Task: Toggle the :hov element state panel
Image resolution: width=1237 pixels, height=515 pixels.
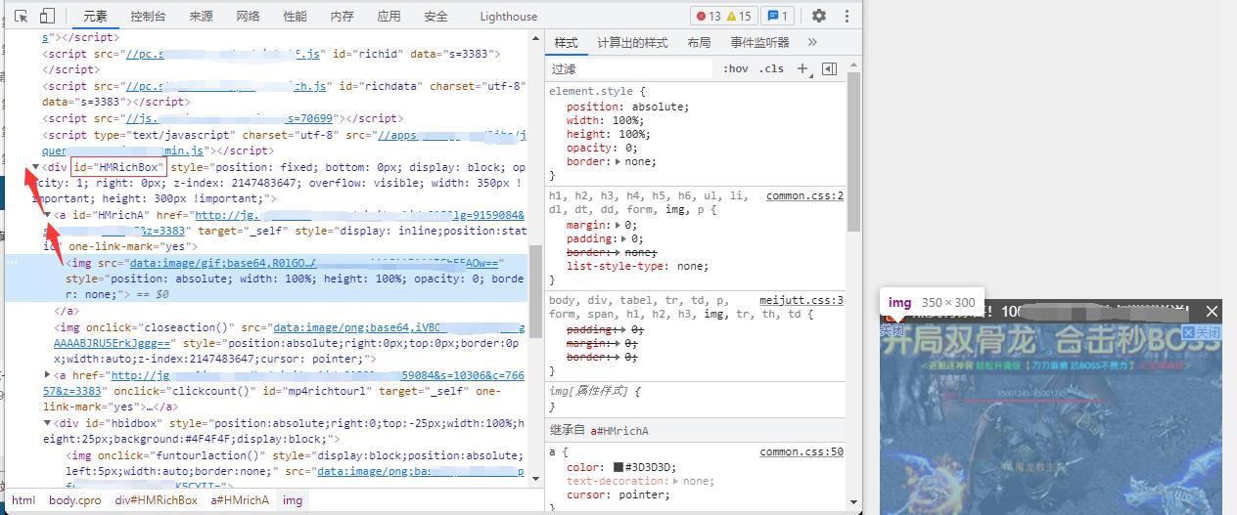Action: click(735, 68)
